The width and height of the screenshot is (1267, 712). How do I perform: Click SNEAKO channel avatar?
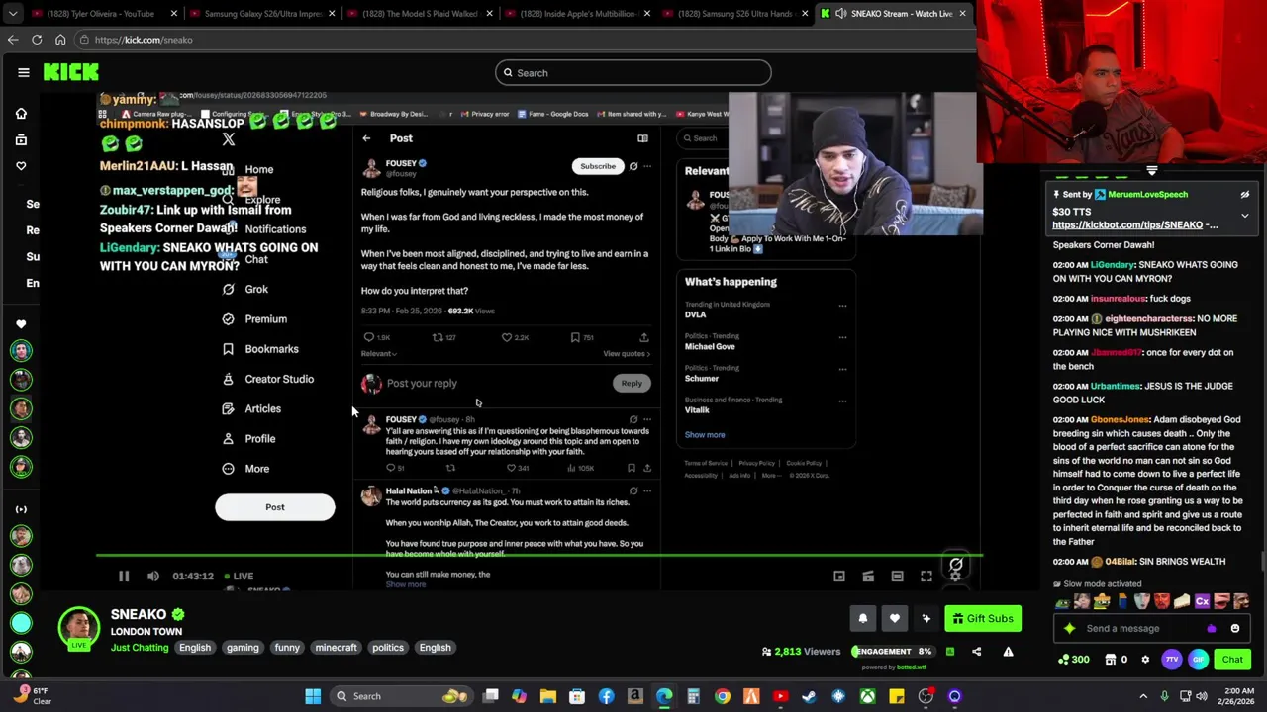click(79, 628)
